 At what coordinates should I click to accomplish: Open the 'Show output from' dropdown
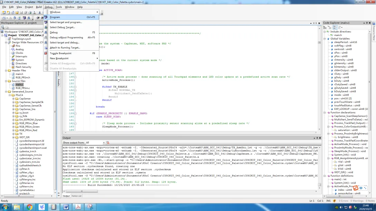tap(103, 143)
